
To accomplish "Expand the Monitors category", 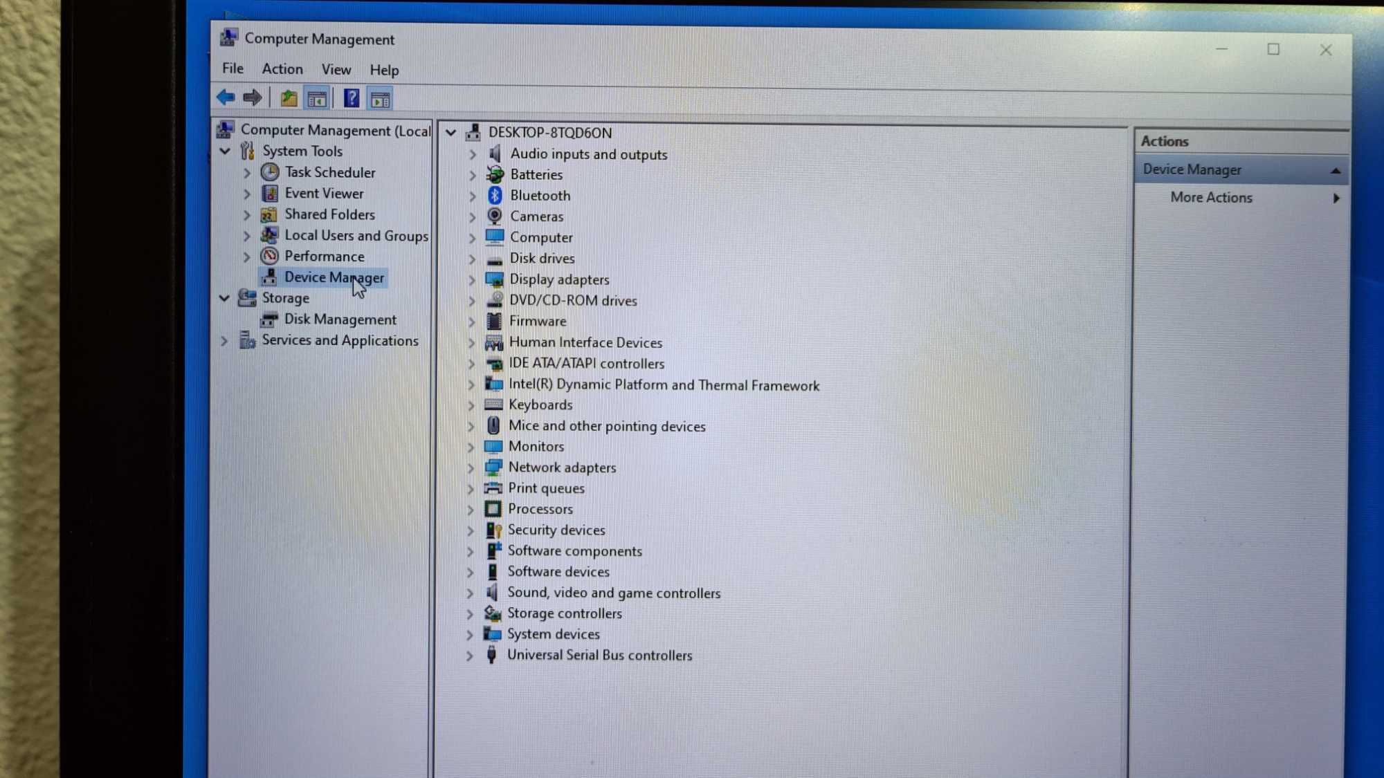I will 471,447.
